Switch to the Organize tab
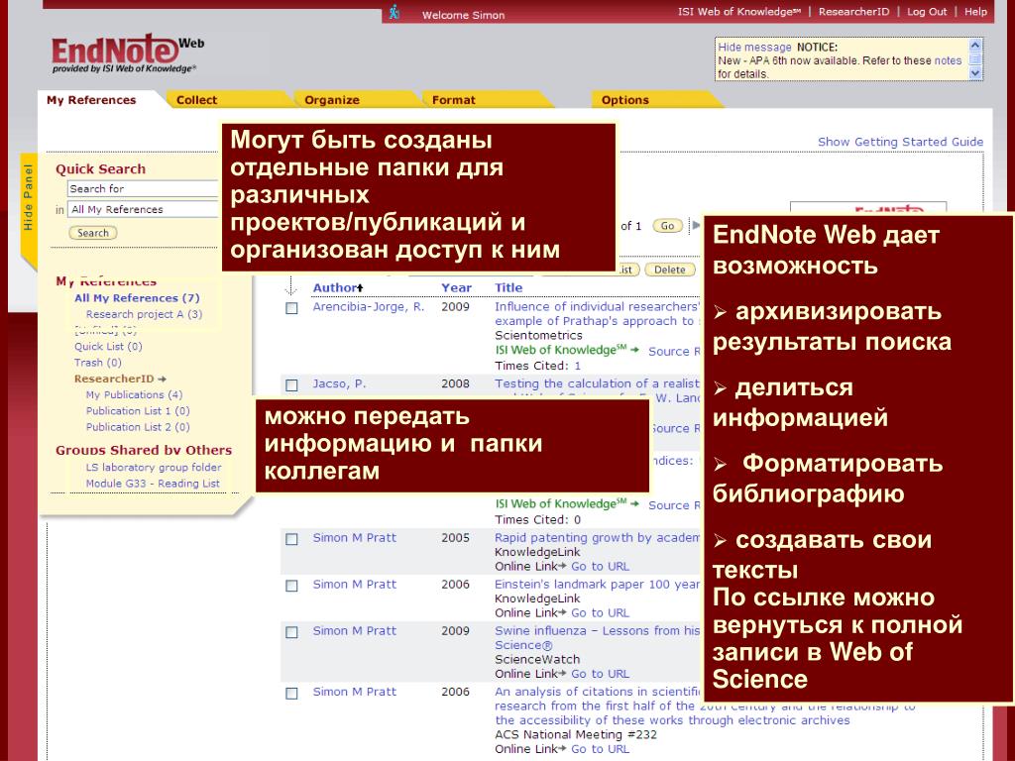The image size is (1015, 761). [331, 100]
